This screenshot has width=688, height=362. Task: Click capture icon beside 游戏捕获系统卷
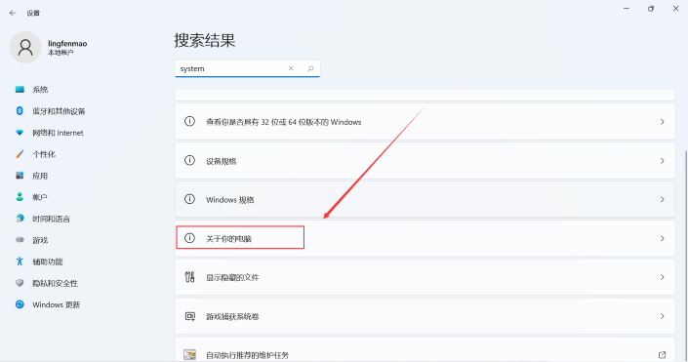tap(190, 316)
